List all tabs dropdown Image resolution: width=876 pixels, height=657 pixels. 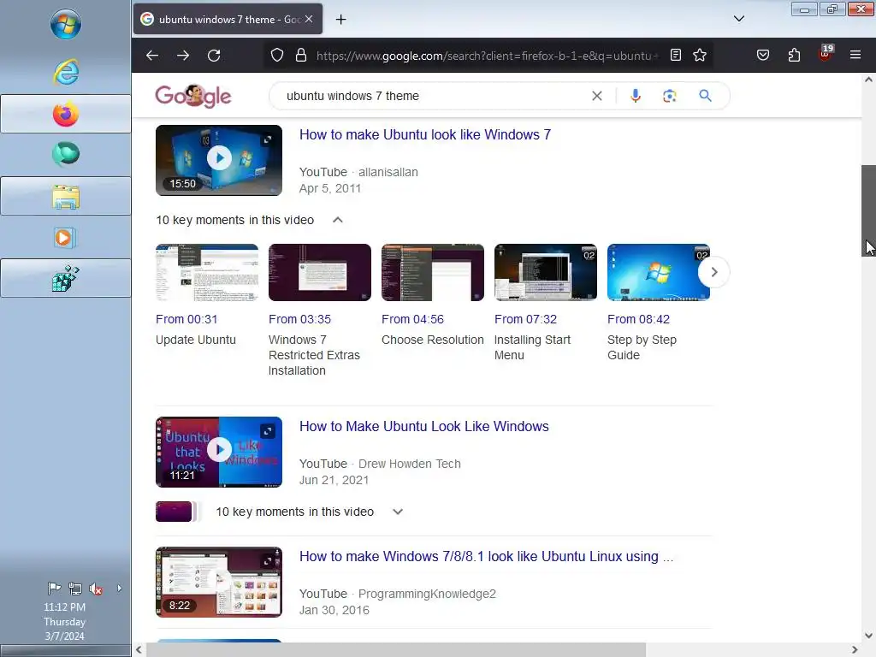point(738,19)
